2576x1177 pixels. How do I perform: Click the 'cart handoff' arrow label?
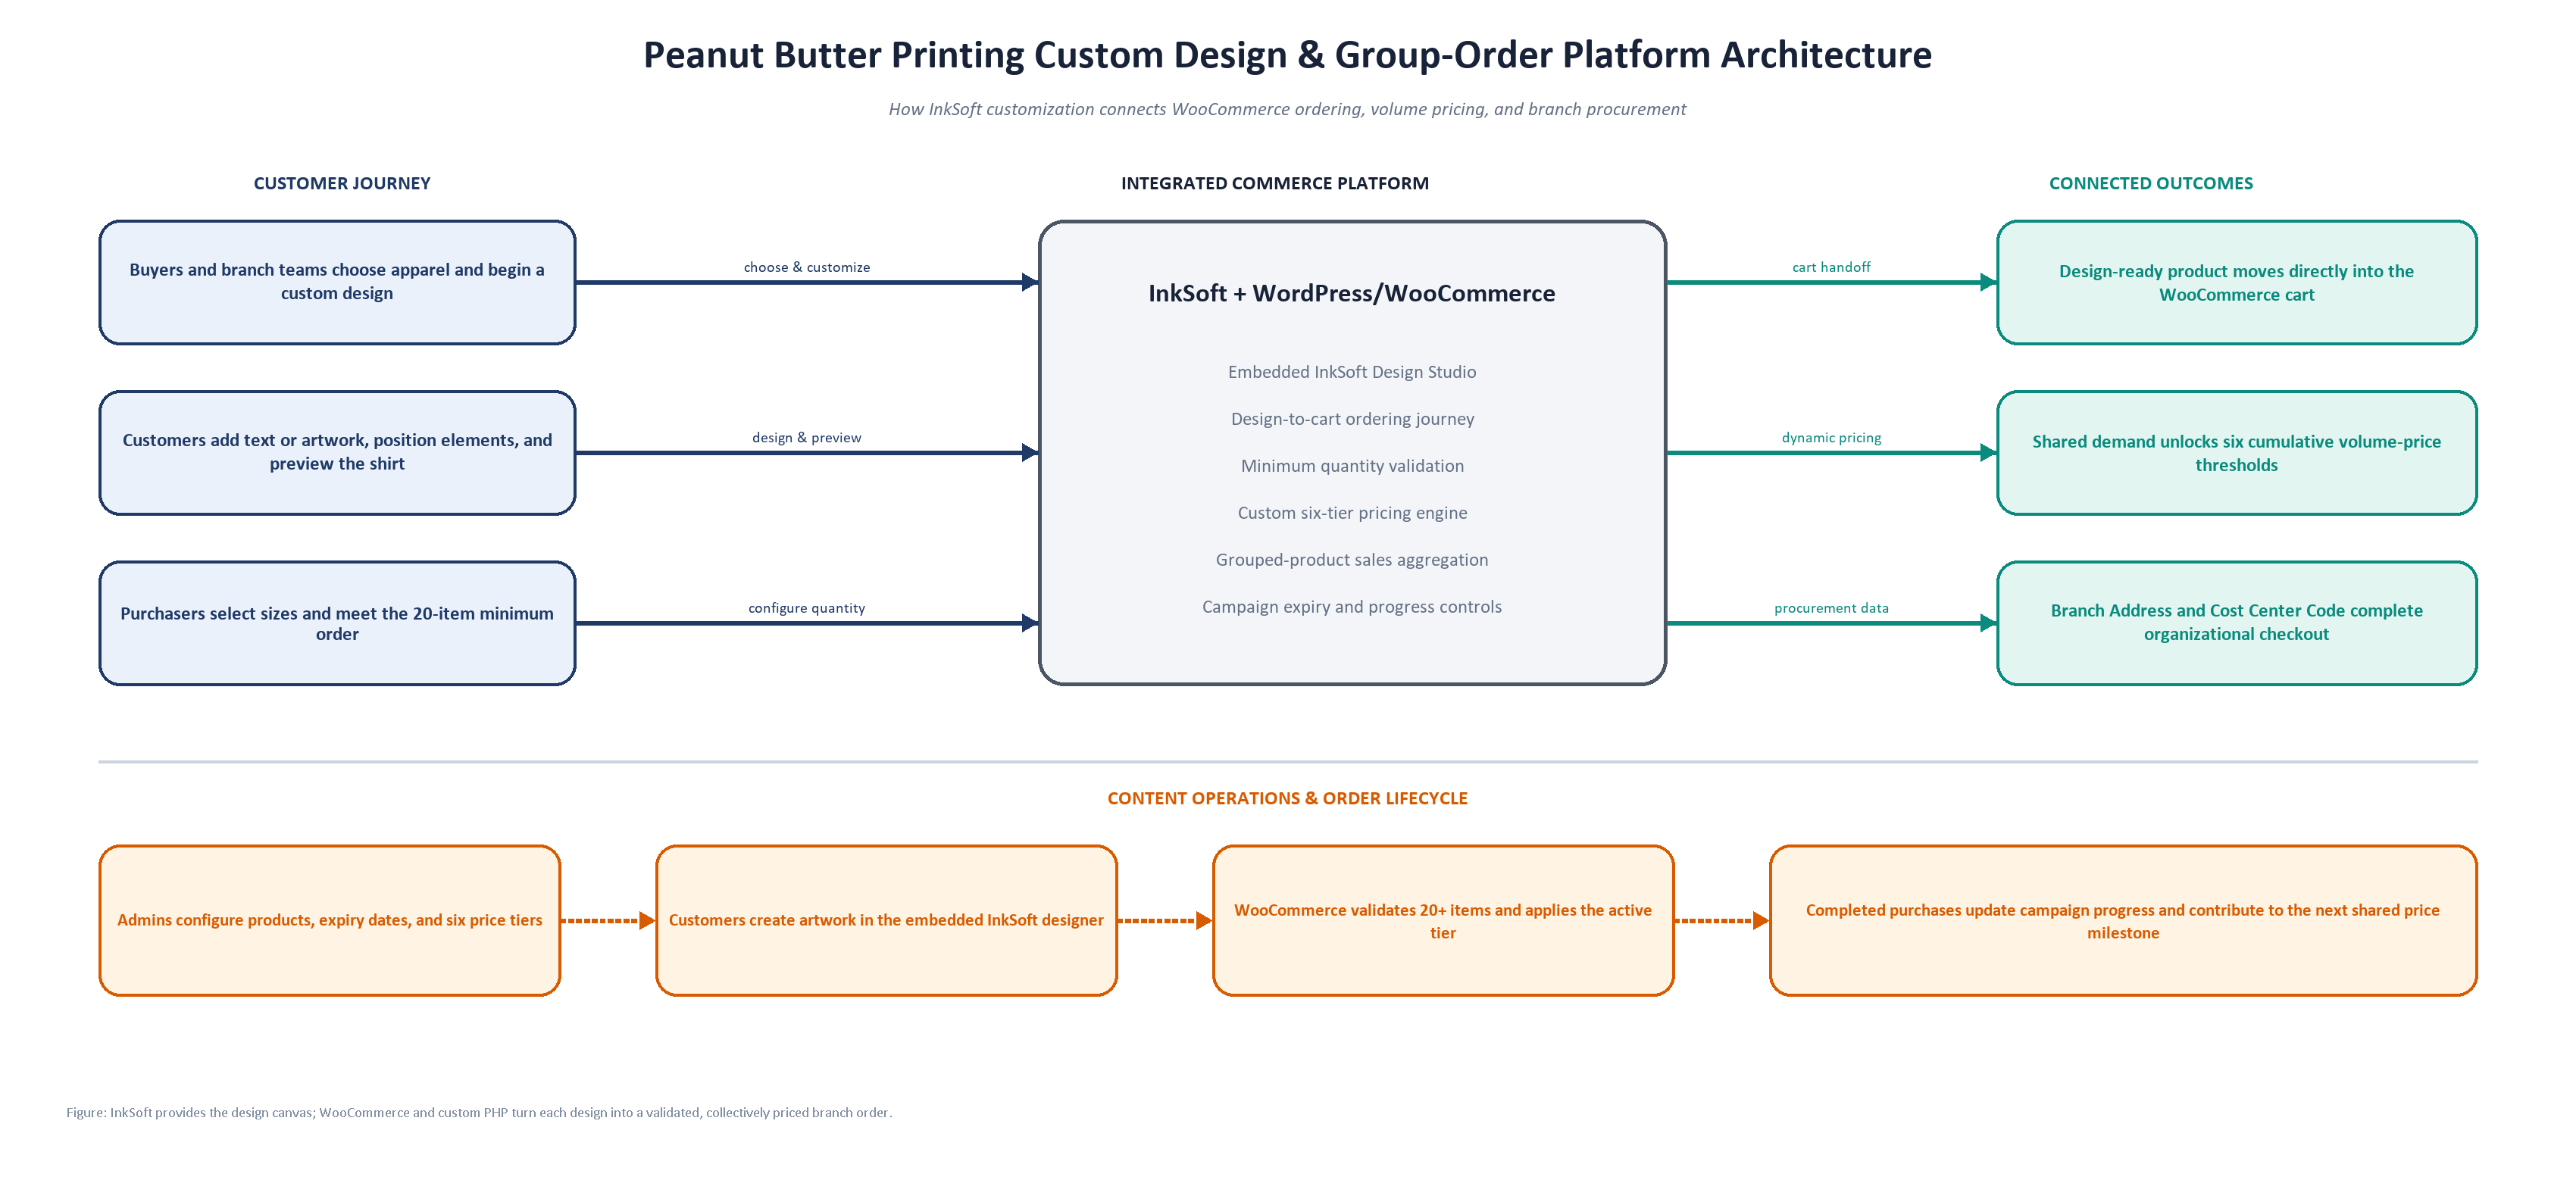pyautogui.click(x=1831, y=267)
